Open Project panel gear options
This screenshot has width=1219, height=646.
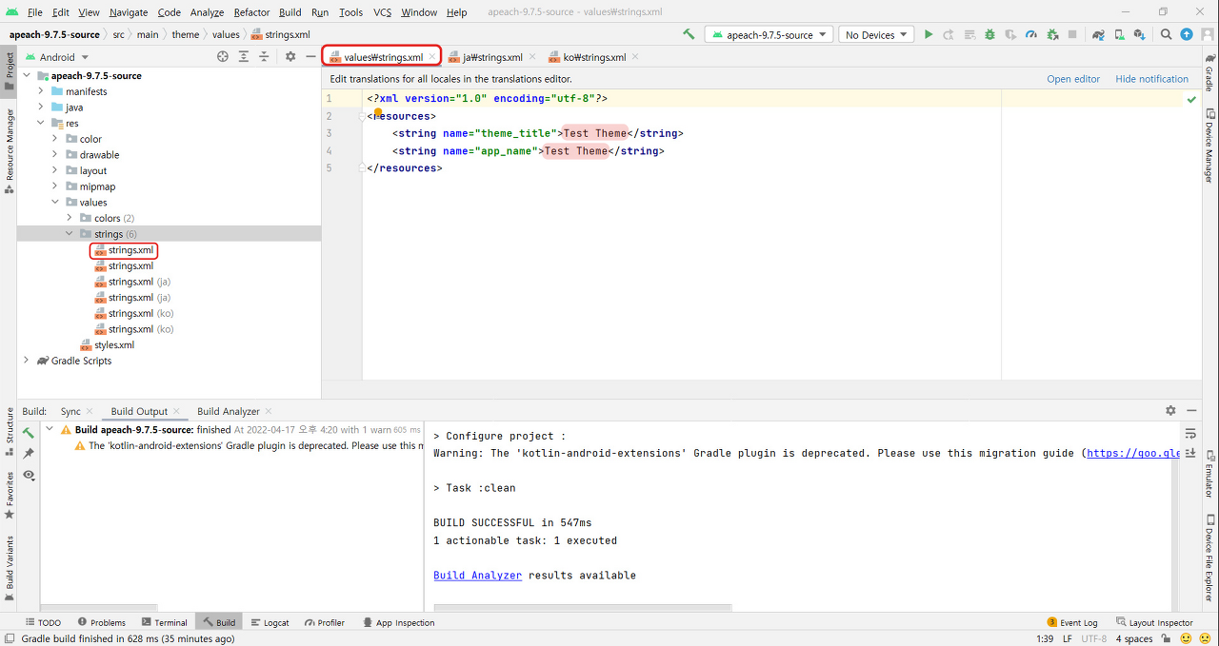click(x=290, y=57)
